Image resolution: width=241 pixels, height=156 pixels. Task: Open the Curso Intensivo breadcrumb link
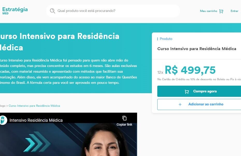pyautogui.click(x=34, y=106)
